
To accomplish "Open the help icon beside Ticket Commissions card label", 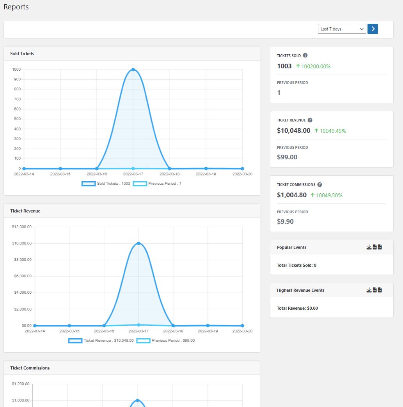I will tap(320, 184).
